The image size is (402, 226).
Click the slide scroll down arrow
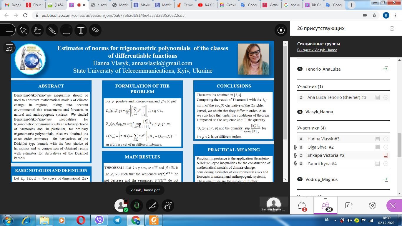[285, 179]
